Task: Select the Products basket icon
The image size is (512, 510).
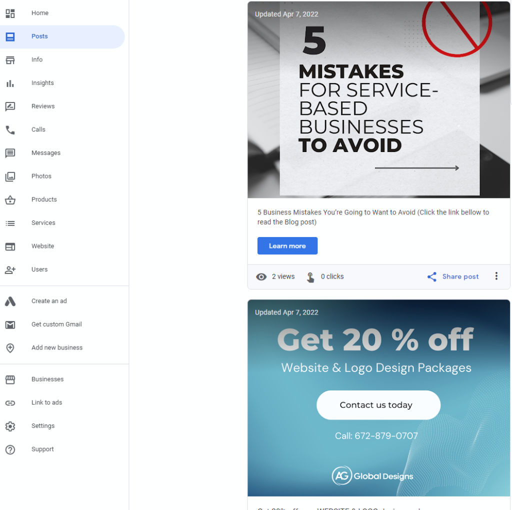Action: click(x=10, y=200)
